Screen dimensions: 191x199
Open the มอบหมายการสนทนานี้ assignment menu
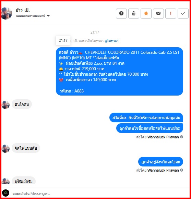(31, 16)
